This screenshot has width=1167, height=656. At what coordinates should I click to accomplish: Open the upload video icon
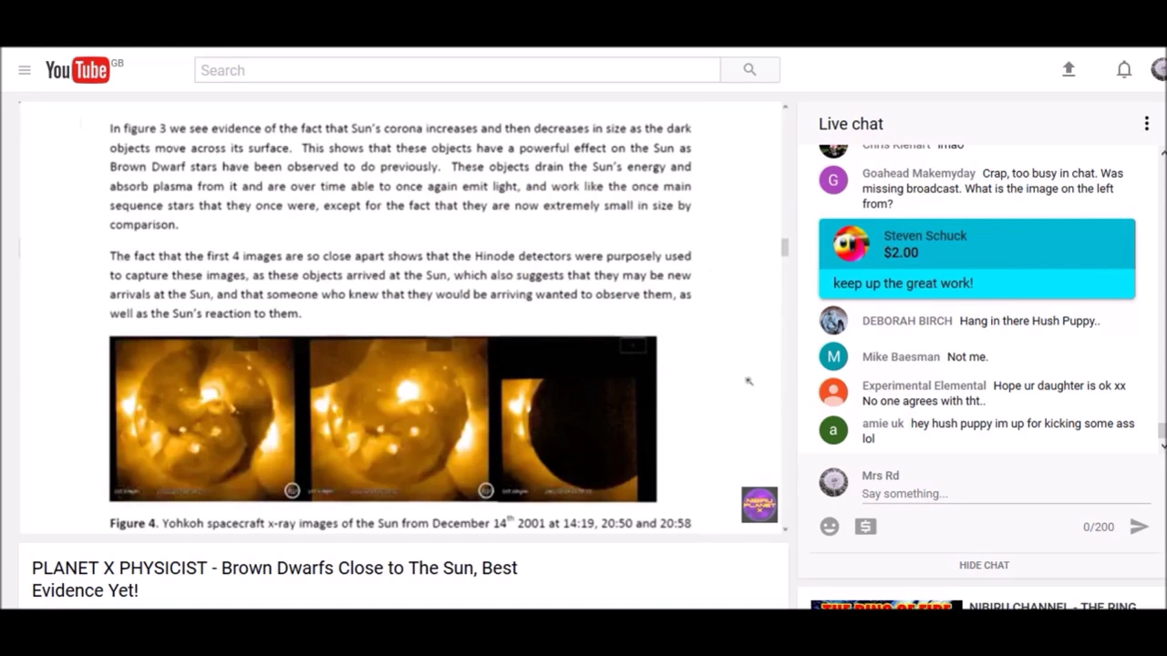coord(1069,69)
